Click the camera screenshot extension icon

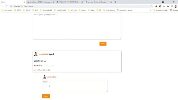coord(164,6)
